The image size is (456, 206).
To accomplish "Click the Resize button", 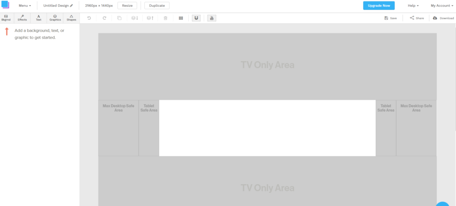I will click(127, 6).
